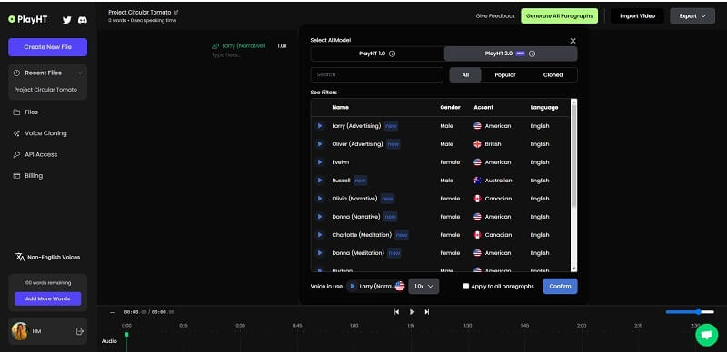Screen dimensions: 727x352
Task: Select the Charlotte (Meditation) voice name
Action: (x=362, y=235)
